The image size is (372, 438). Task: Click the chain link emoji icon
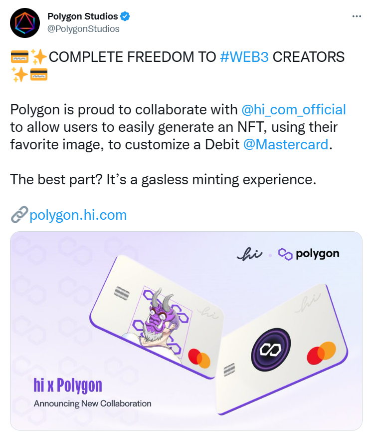[19, 215]
